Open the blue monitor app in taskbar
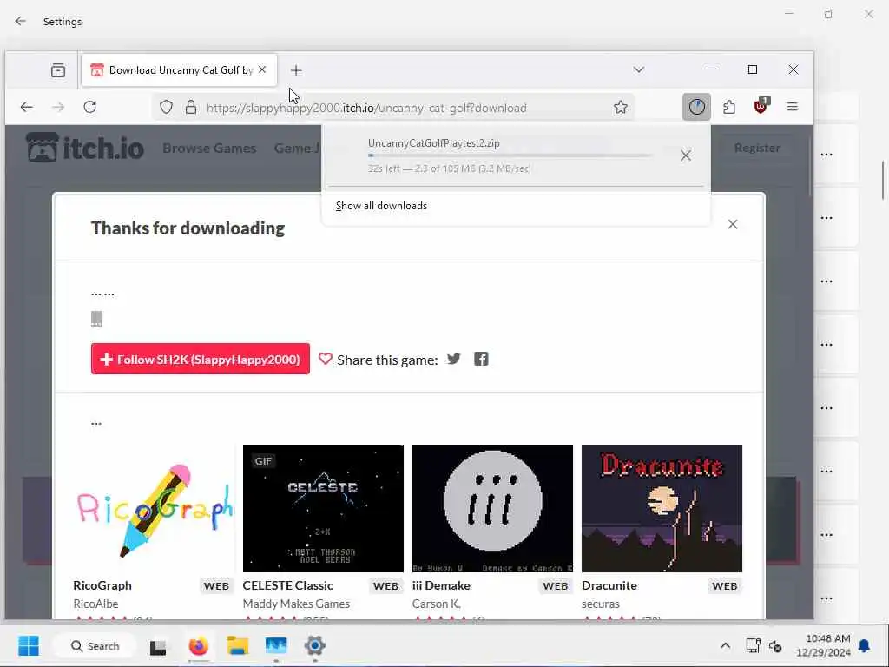The image size is (889, 667). (x=276, y=646)
